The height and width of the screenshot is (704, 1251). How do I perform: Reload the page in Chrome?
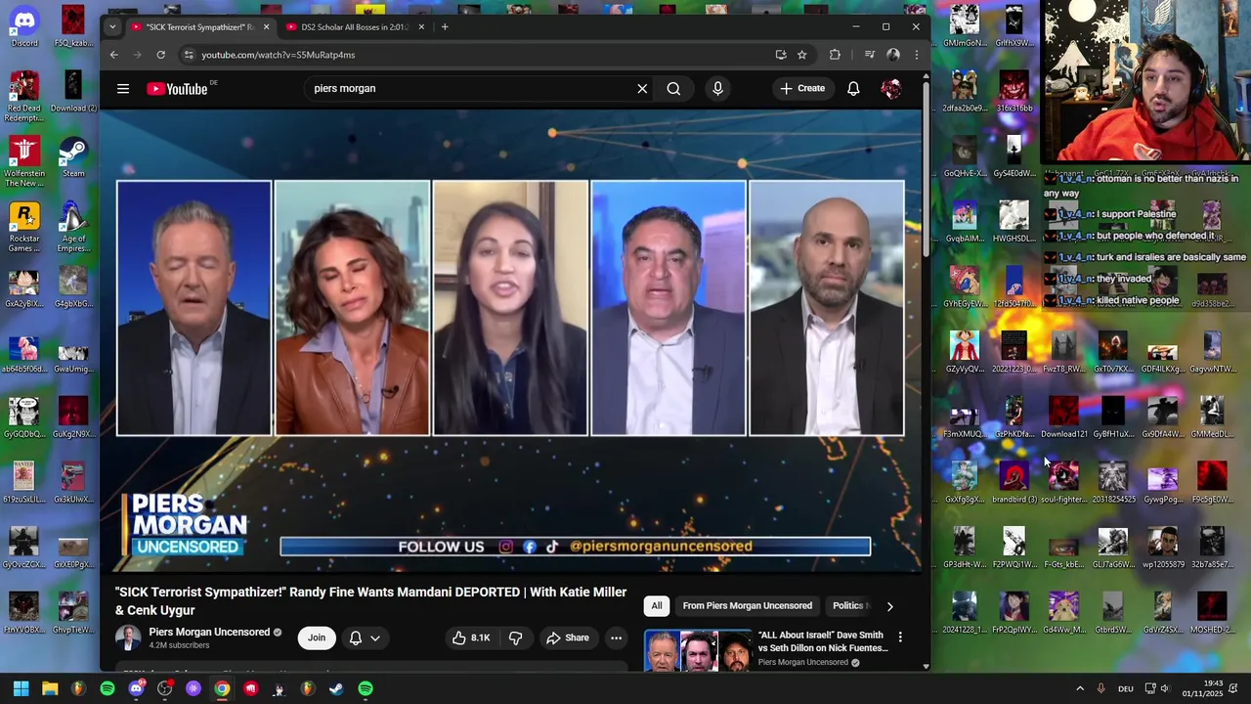pos(160,55)
